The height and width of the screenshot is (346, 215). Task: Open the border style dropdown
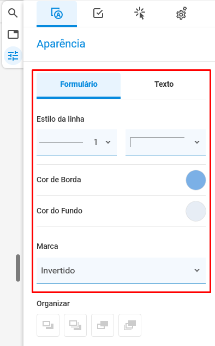point(165,142)
